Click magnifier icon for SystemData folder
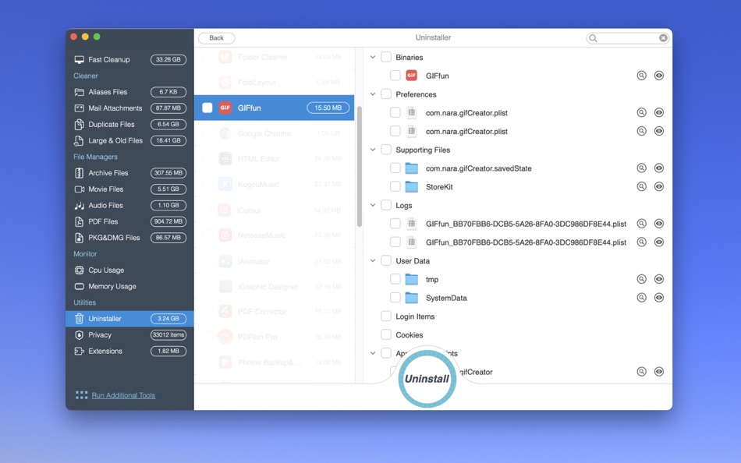Image resolution: width=741 pixels, height=463 pixels. click(641, 298)
